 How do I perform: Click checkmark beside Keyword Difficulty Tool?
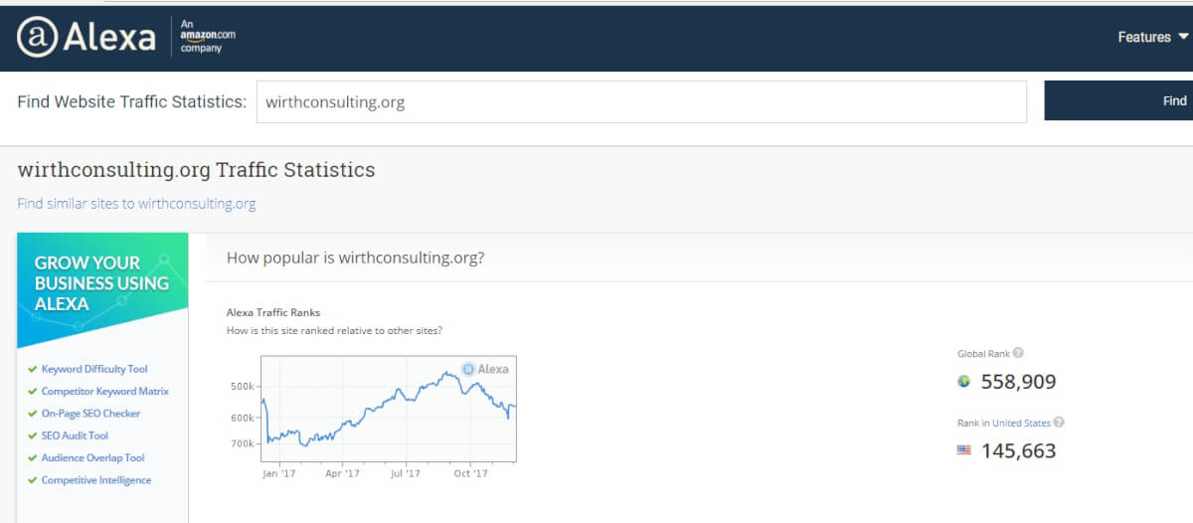[33, 369]
